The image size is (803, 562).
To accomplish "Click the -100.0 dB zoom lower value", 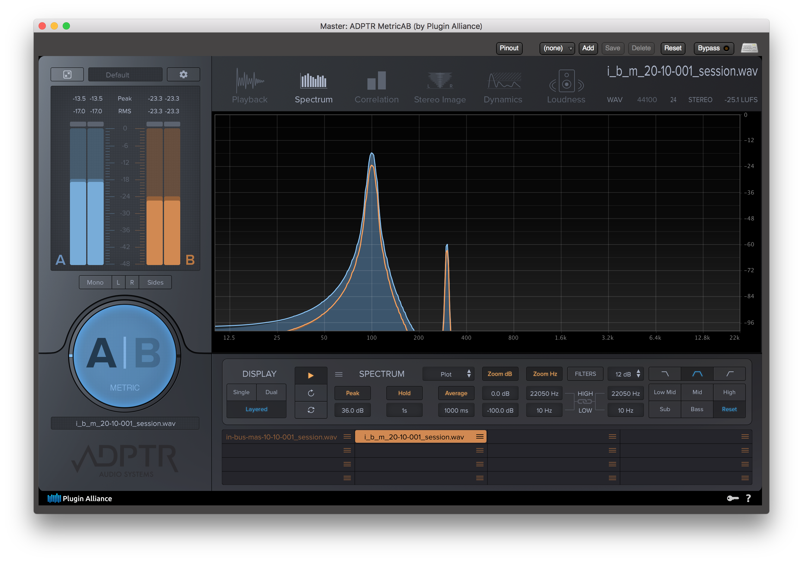I will 500,410.
